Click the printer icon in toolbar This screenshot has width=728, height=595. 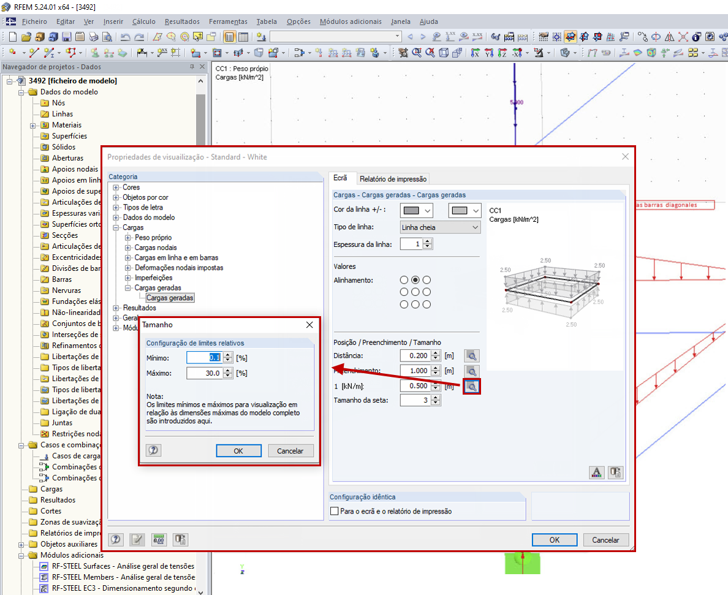(x=93, y=37)
